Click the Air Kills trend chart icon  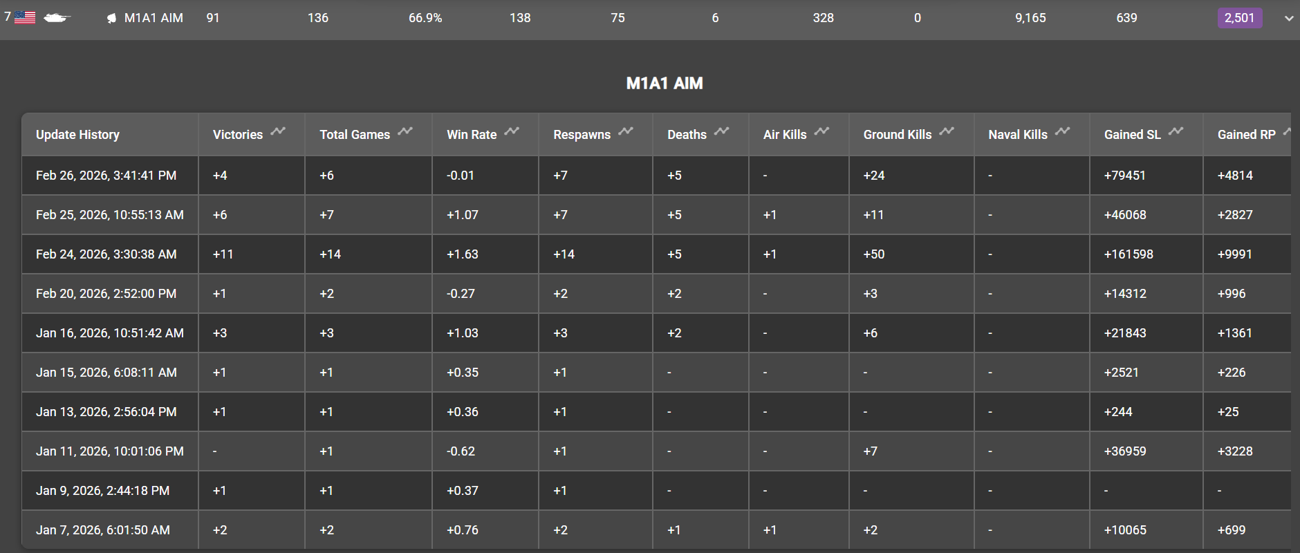coord(821,131)
